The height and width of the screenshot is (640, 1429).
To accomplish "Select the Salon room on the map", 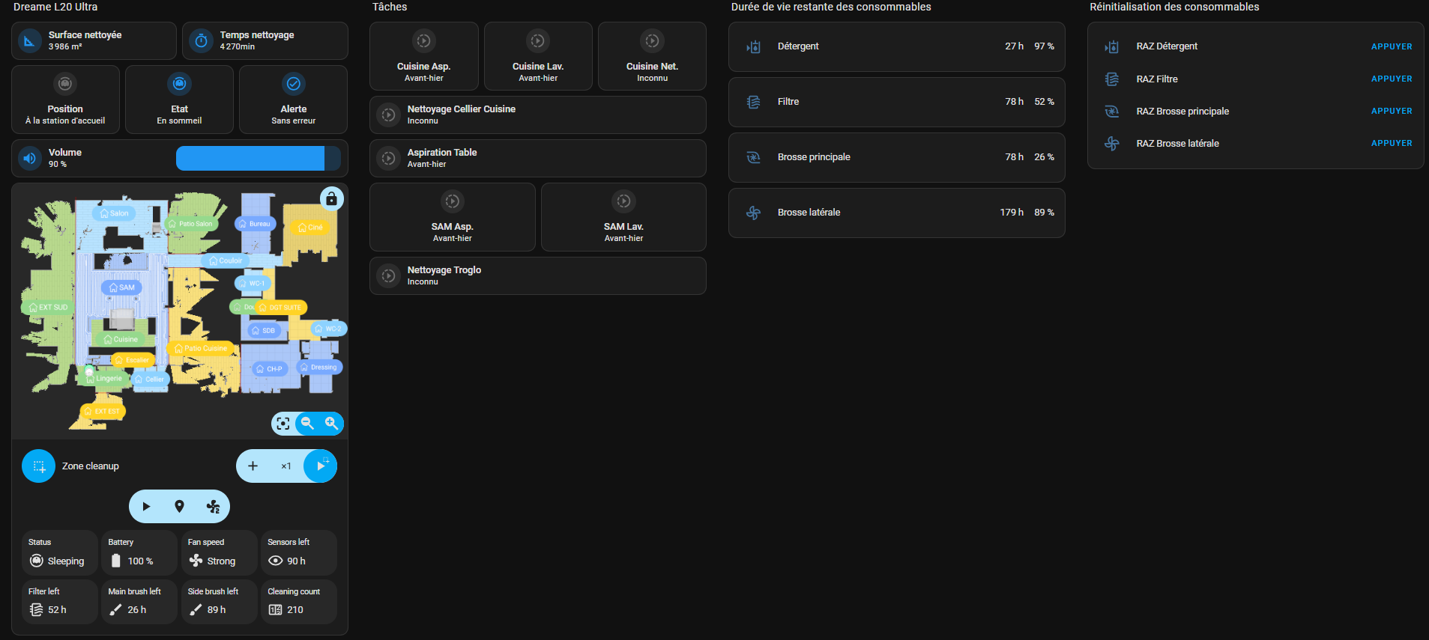I will click(114, 213).
